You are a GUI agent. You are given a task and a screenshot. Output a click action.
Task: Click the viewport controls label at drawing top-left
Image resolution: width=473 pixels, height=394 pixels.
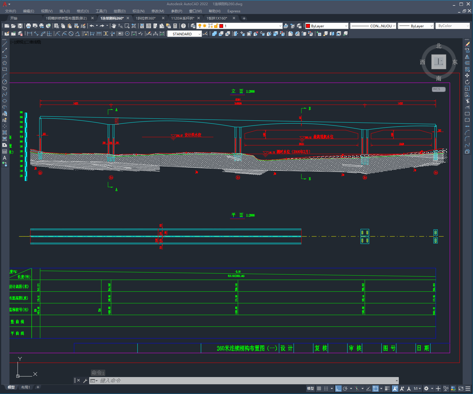[26, 42]
